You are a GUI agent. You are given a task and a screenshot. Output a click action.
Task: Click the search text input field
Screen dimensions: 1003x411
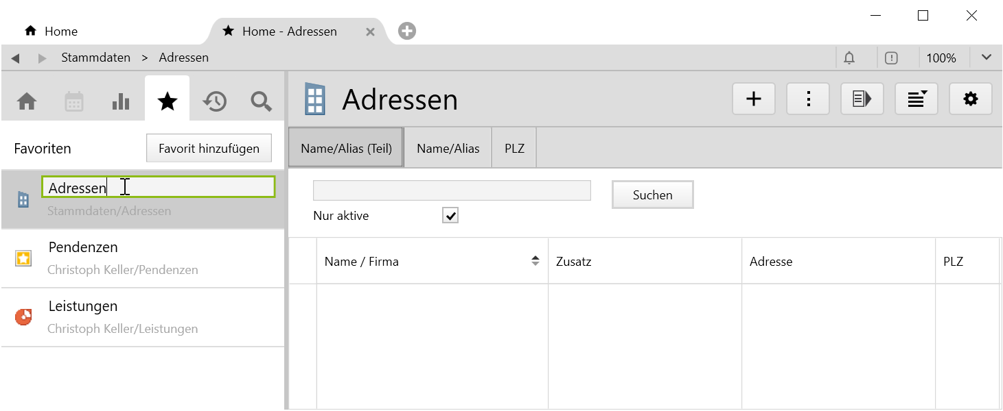point(452,190)
